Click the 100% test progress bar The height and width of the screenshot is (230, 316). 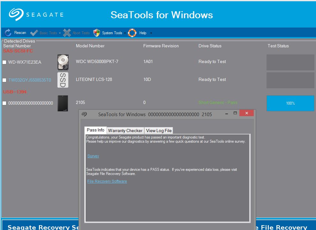click(x=290, y=103)
